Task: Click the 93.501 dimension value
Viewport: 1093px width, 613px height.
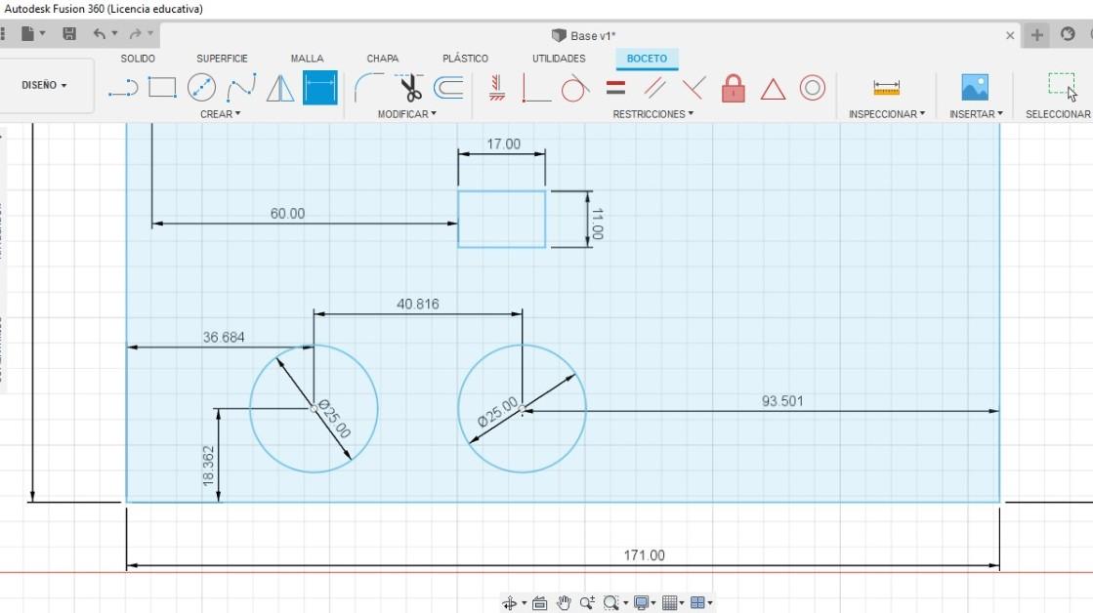Action: point(782,401)
